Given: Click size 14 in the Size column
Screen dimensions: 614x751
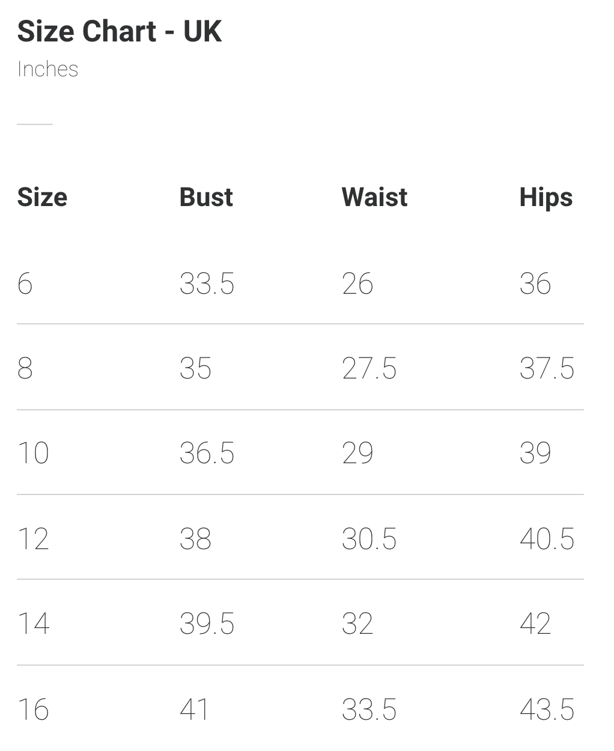Looking at the screenshot, I should 33,624.
